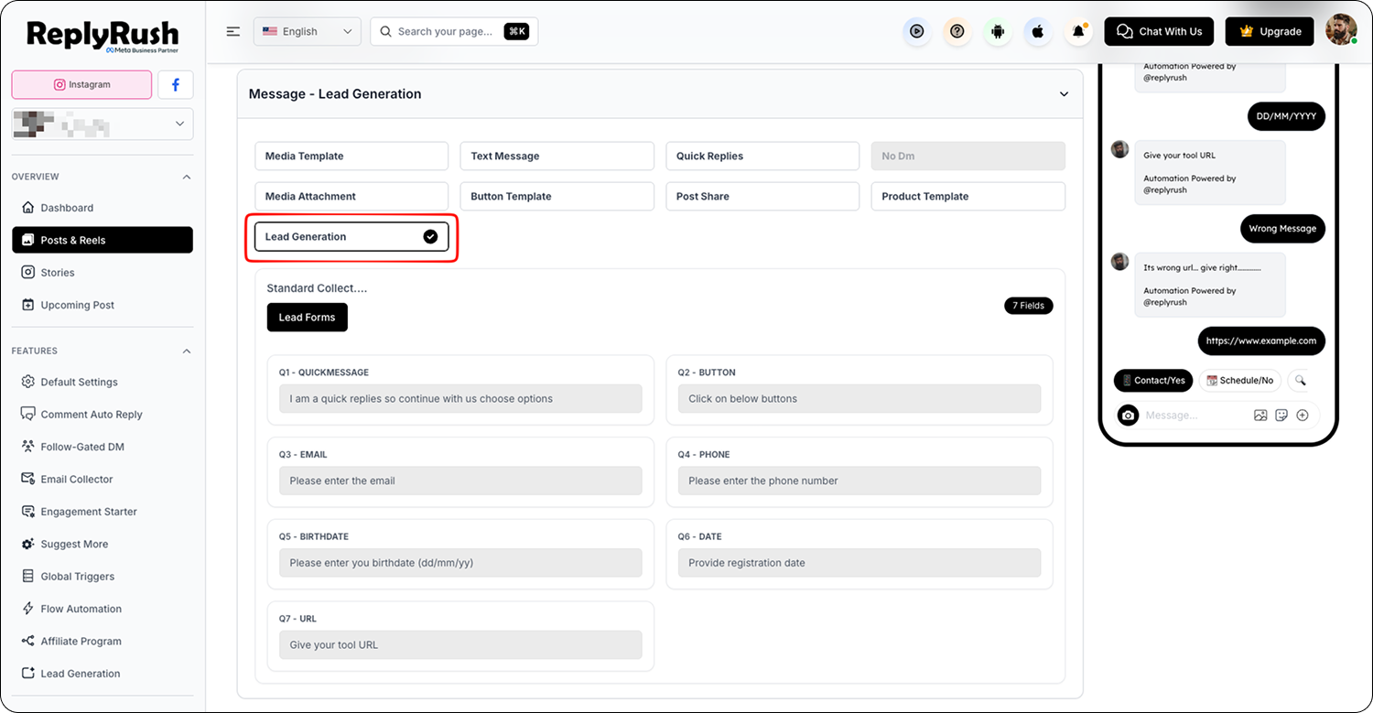Click the Q3 email prompt field
This screenshot has height=713, width=1373.
click(460, 481)
